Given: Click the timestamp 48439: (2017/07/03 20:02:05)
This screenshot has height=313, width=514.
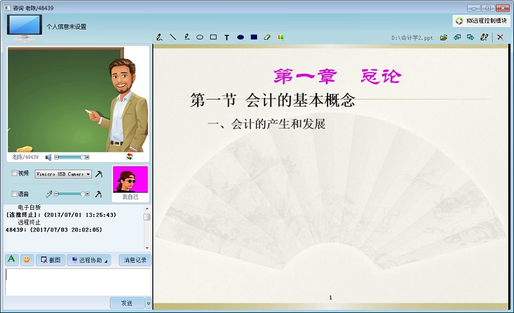Looking at the screenshot, I should point(54,229).
